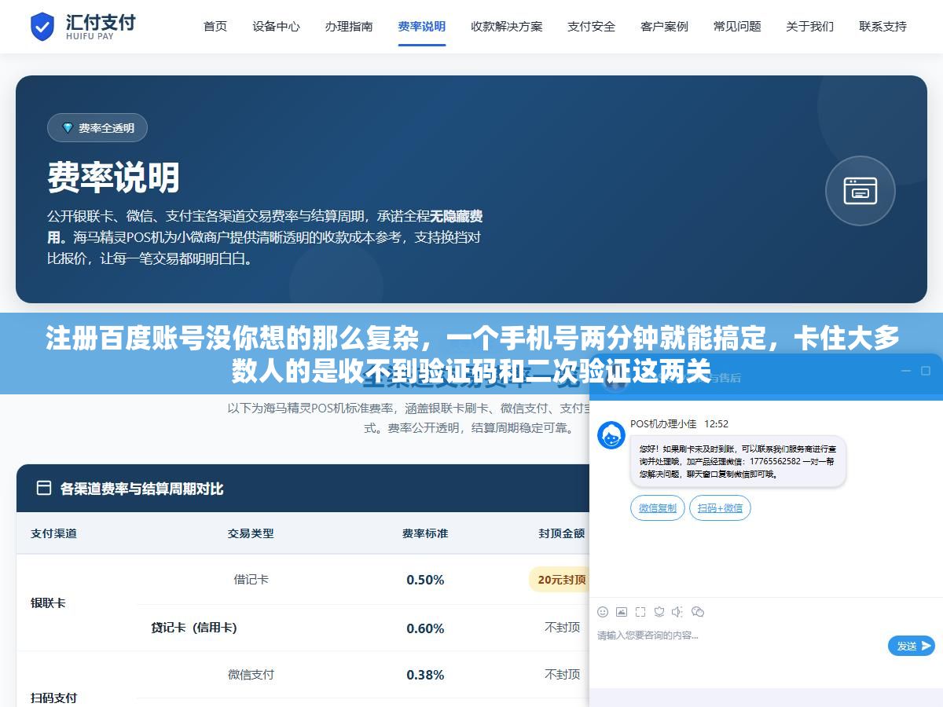Click the 费率全透明 badge
The height and width of the screenshot is (707, 943).
coord(97,128)
